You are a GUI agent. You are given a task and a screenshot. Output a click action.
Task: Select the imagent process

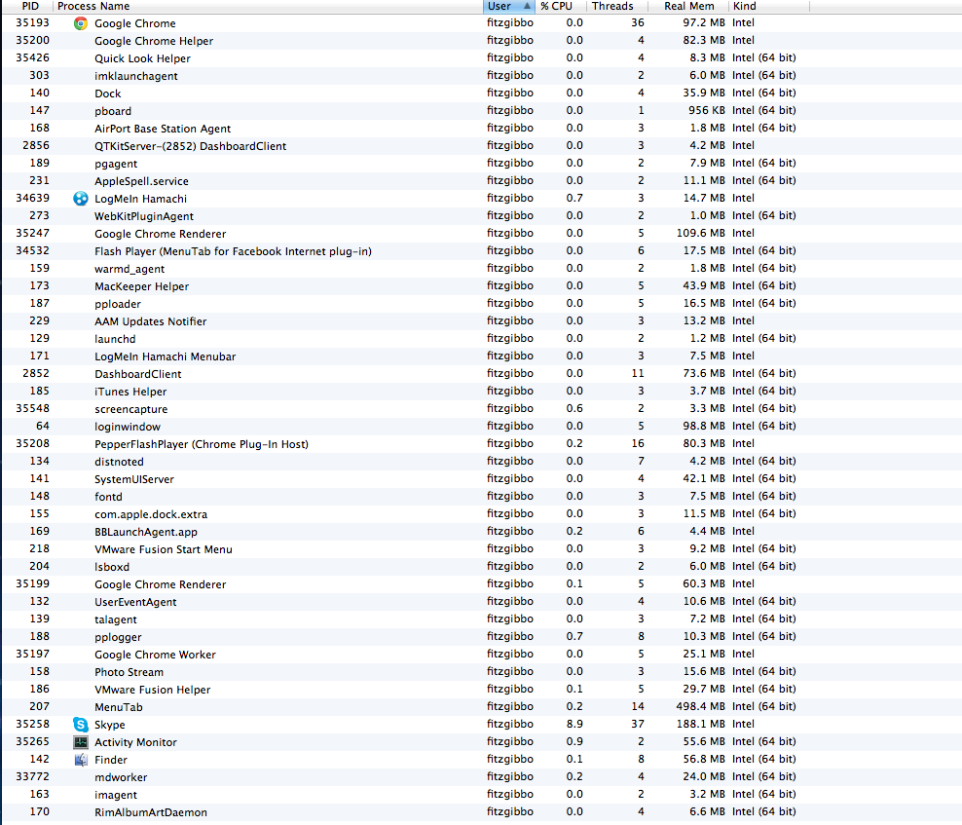481,795
